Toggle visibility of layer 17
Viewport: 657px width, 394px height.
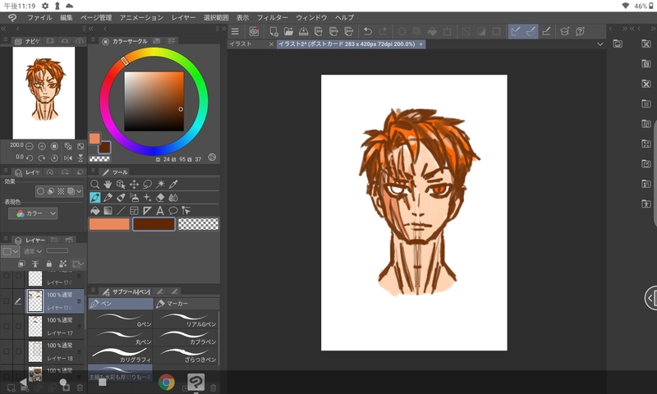tap(7, 327)
